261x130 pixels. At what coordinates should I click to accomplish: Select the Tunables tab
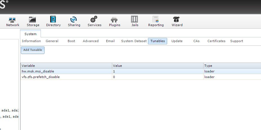[158, 41]
